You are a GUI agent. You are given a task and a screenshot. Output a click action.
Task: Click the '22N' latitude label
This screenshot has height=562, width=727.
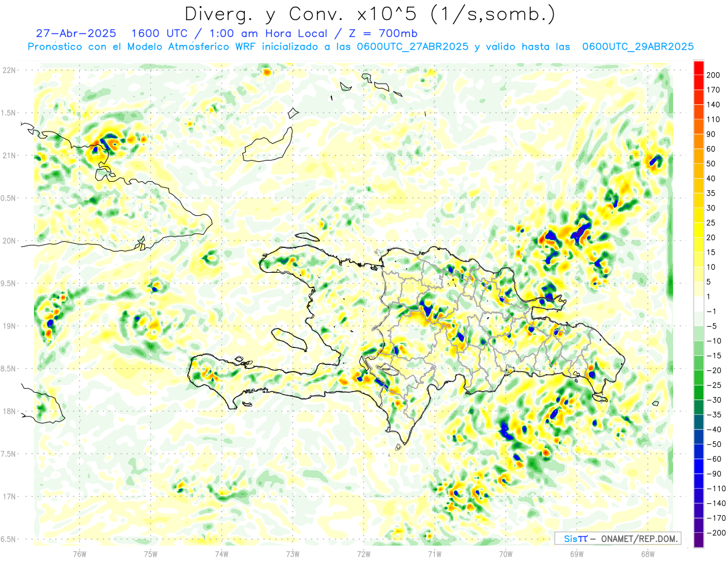[x=8, y=70]
